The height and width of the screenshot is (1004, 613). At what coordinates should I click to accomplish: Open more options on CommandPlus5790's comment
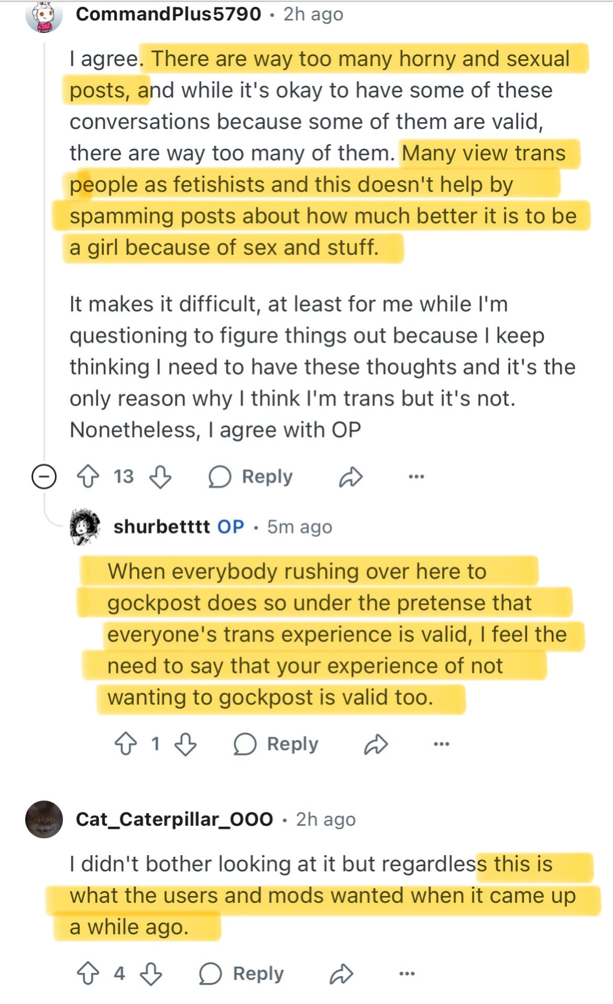pos(416,477)
